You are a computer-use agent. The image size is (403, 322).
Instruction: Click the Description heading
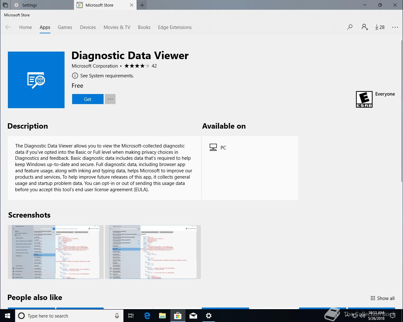click(28, 126)
